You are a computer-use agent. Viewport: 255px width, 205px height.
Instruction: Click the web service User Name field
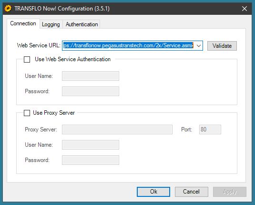(x=91, y=76)
